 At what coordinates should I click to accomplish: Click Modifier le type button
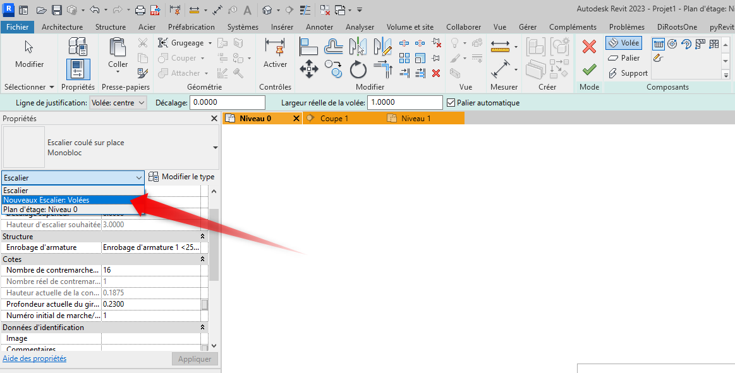click(181, 177)
